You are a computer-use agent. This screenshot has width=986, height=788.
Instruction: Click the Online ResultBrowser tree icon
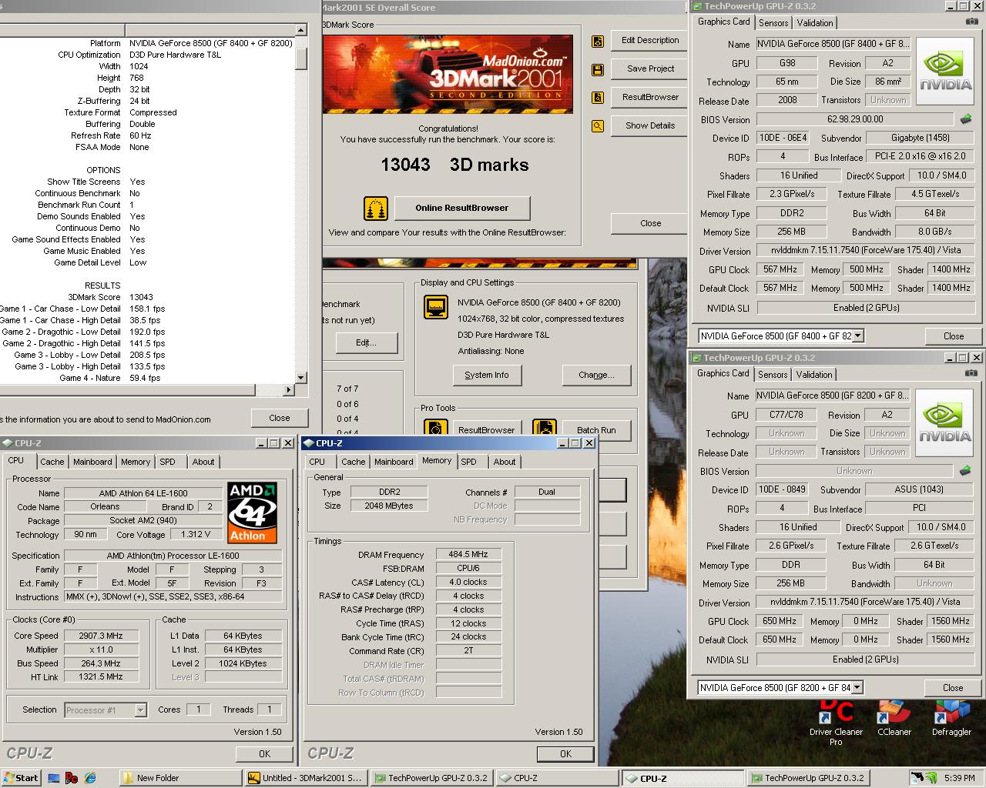(x=376, y=208)
